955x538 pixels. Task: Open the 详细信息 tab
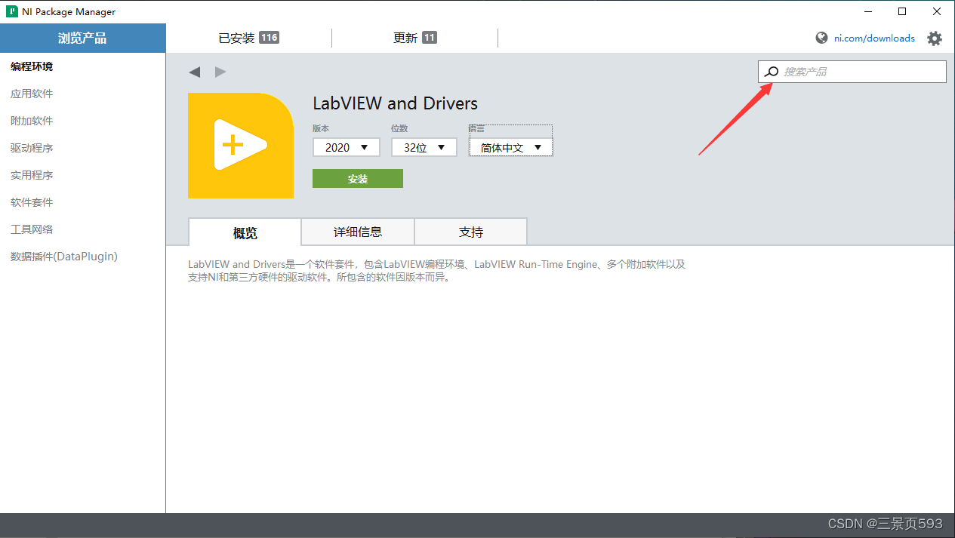click(x=357, y=232)
